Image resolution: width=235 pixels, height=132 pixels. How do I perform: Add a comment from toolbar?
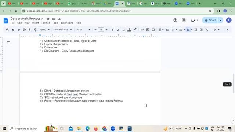click(x=148, y=30)
